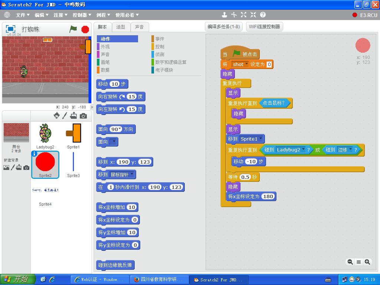Select the duplicate stamp tool in toolbar
The width and height of the screenshot is (380, 285).
pyautogui.click(x=224, y=15)
